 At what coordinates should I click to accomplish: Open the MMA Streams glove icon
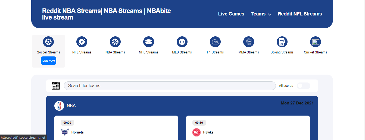pos(249,42)
